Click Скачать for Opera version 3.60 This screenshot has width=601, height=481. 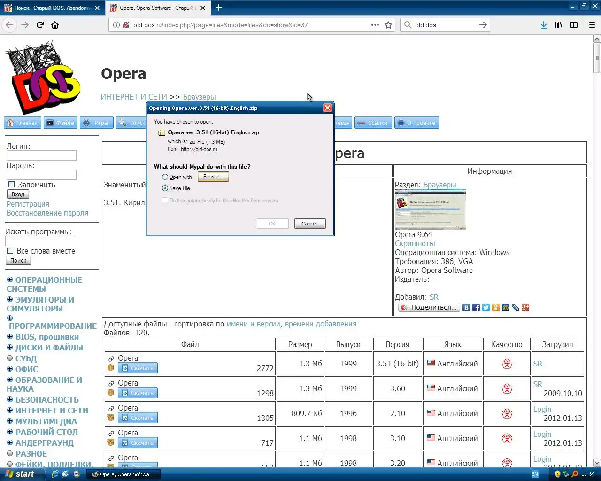[x=138, y=393]
